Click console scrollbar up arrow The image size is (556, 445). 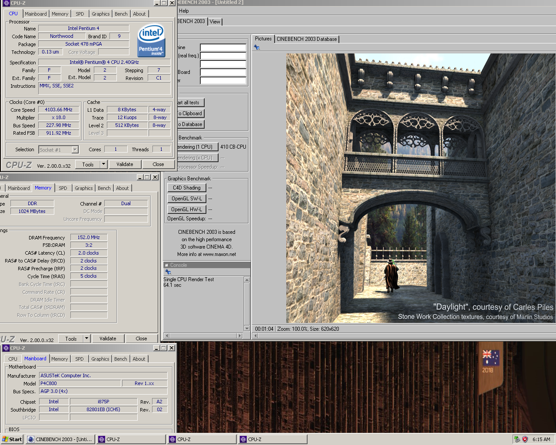tap(247, 279)
